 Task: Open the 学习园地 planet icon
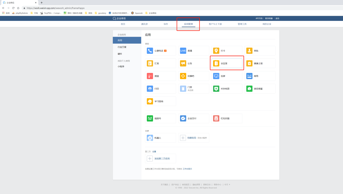pyautogui.click(x=150, y=101)
